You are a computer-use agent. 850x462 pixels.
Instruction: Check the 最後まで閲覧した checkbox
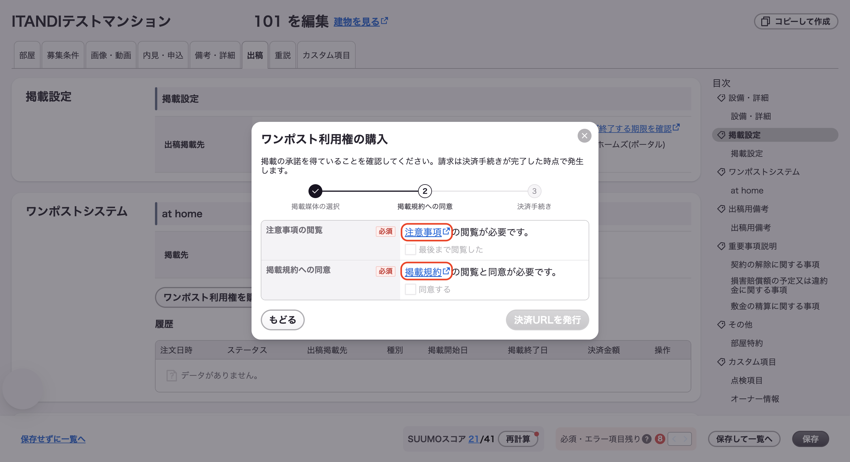pos(410,249)
